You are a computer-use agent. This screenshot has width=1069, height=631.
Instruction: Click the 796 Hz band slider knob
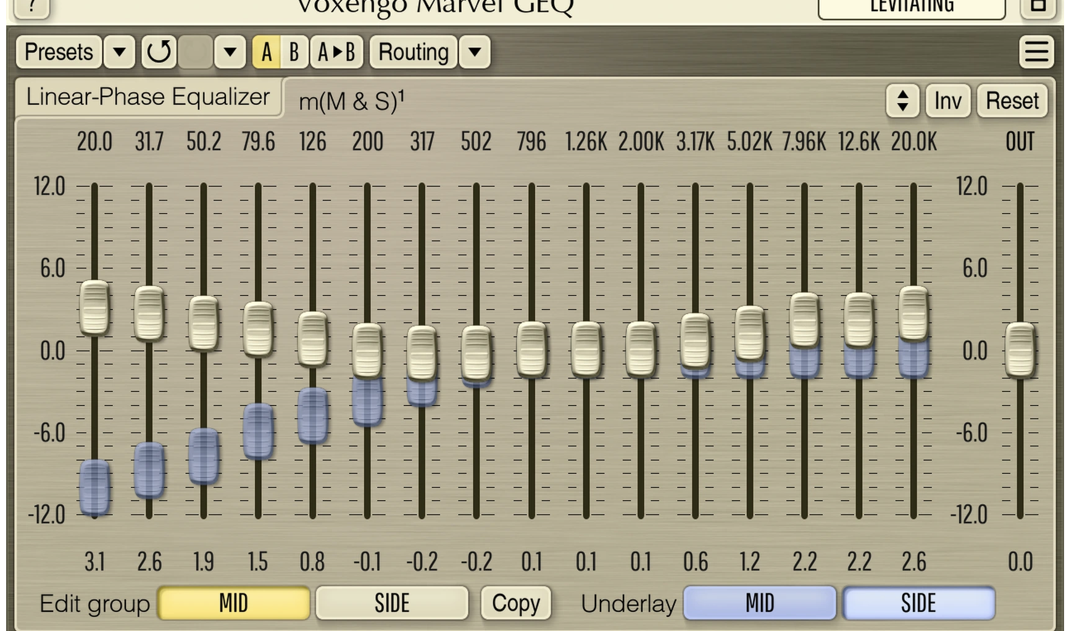(531, 349)
